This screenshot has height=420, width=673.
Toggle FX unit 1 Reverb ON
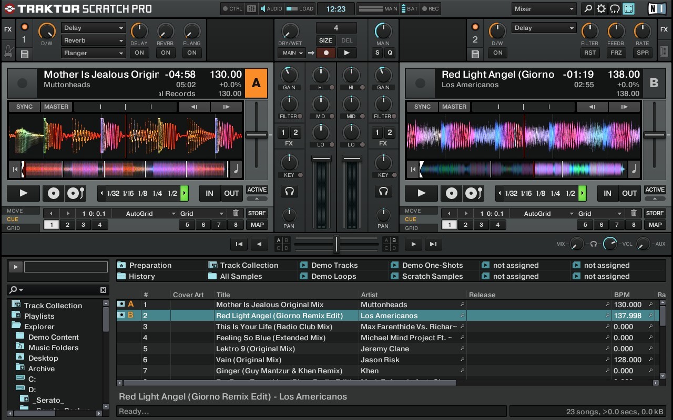(166, 52)
